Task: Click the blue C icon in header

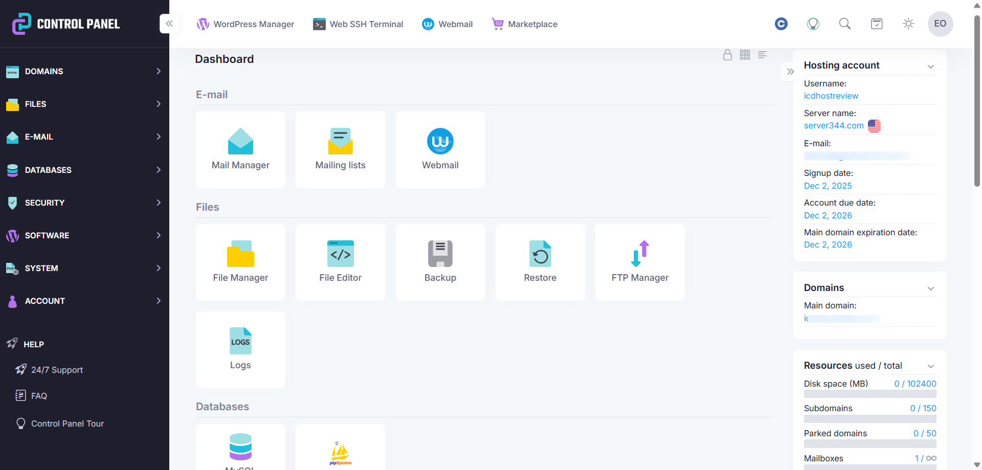Action: point(781,24)
